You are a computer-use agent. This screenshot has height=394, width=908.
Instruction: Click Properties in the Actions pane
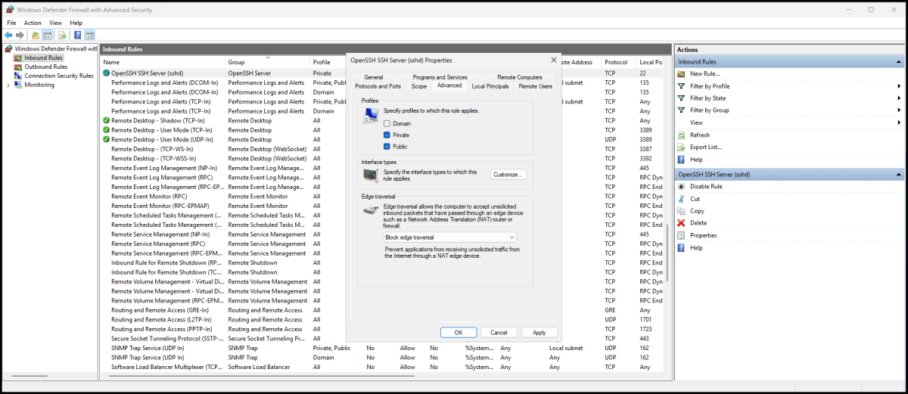(703, 235)
